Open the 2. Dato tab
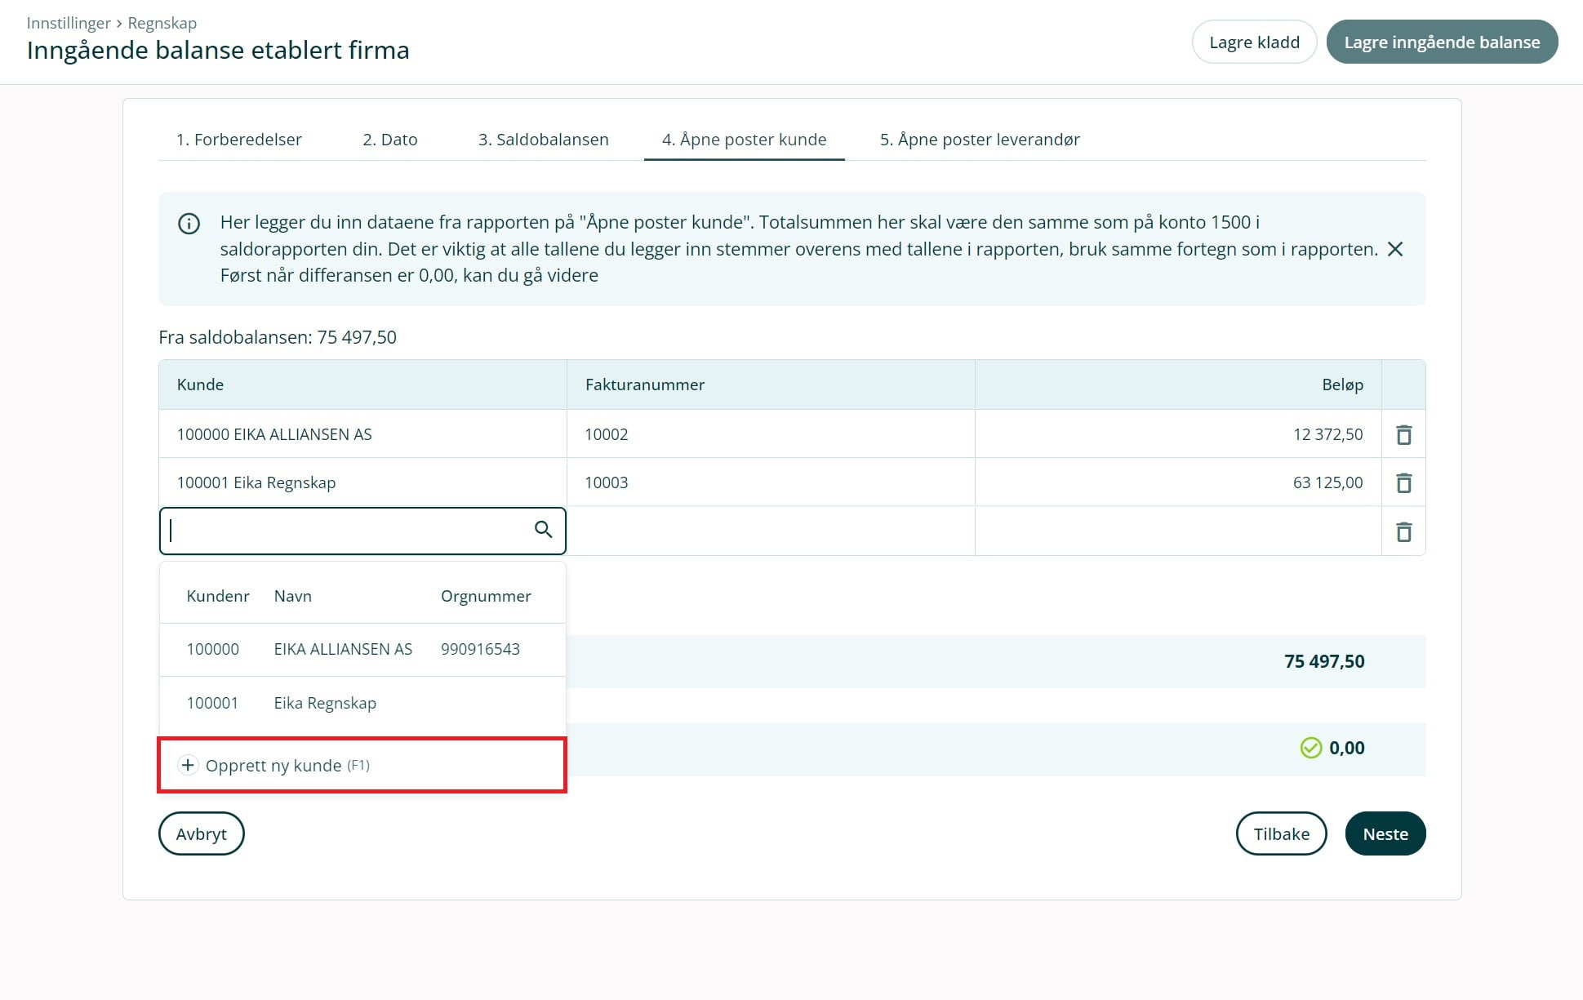 [x=389, y=140]
